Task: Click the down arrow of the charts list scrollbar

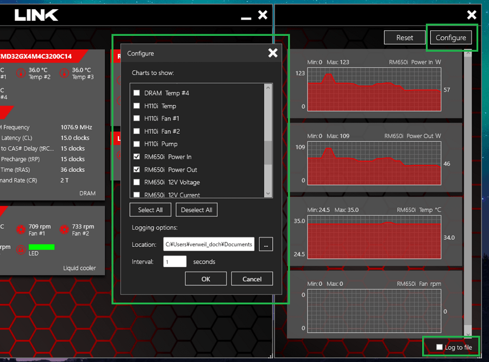Action: (268, 194)
